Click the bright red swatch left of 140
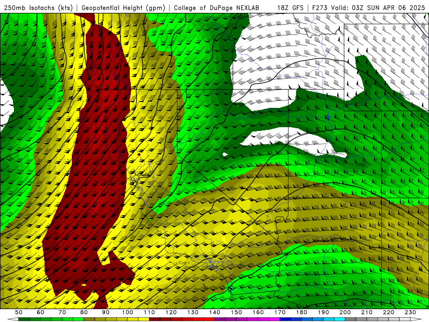Image resolution: width=429 pixels, height=322 pixels. tap(209, 319)
